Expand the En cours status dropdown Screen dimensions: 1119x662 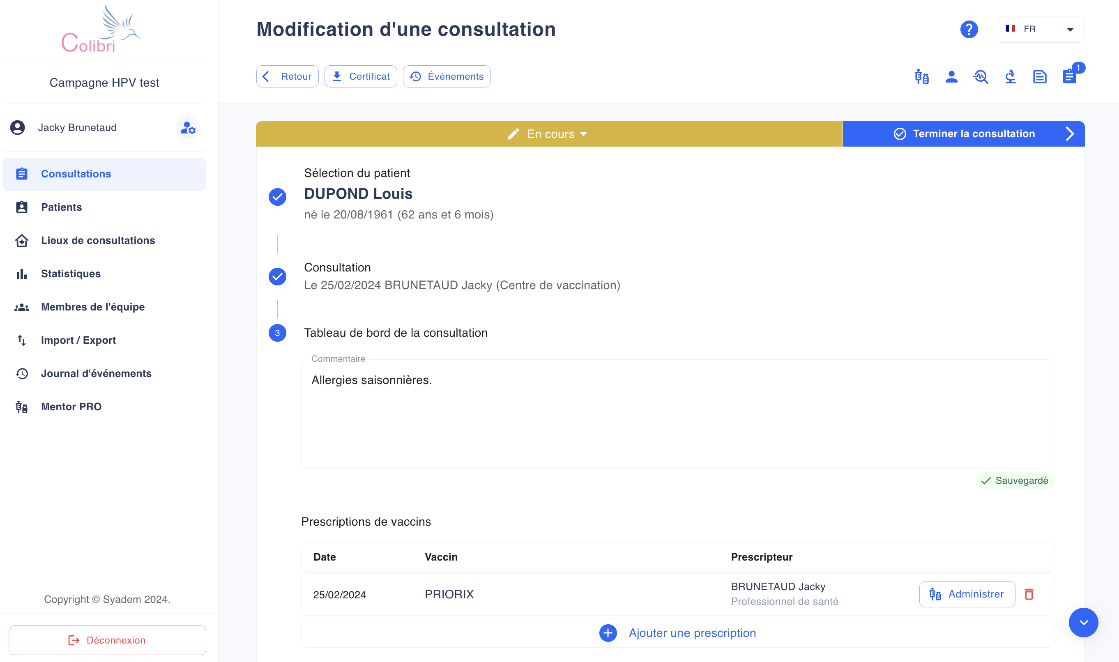(549, 134)
